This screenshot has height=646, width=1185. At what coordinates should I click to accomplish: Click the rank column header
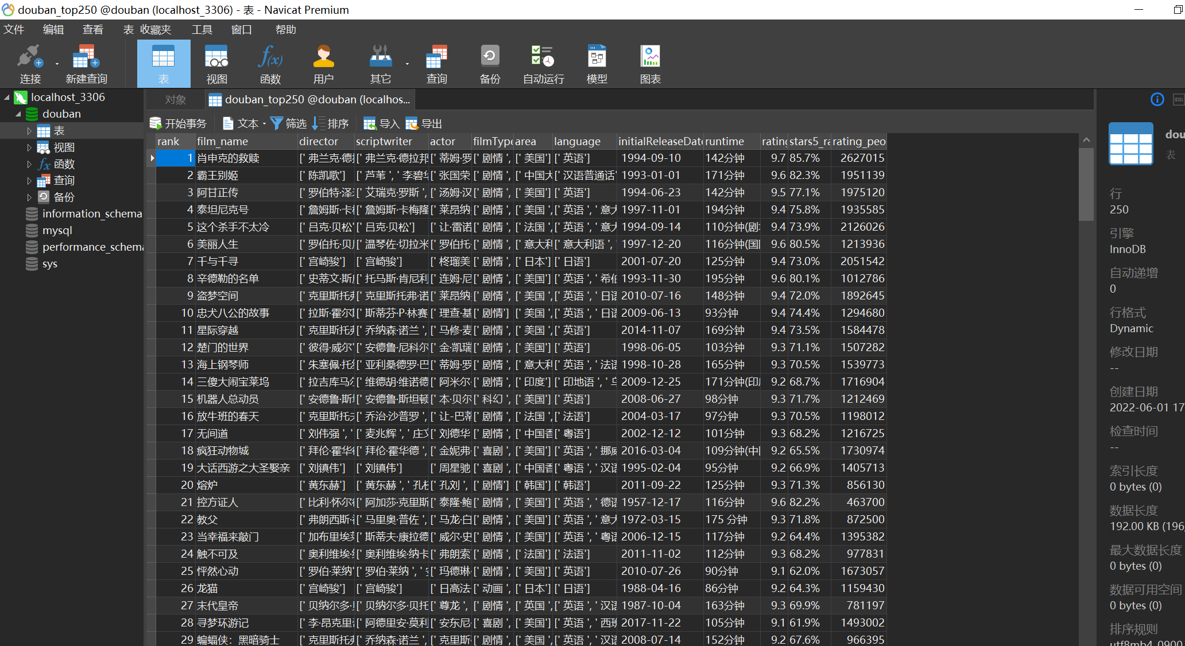(x=175, y=141)
